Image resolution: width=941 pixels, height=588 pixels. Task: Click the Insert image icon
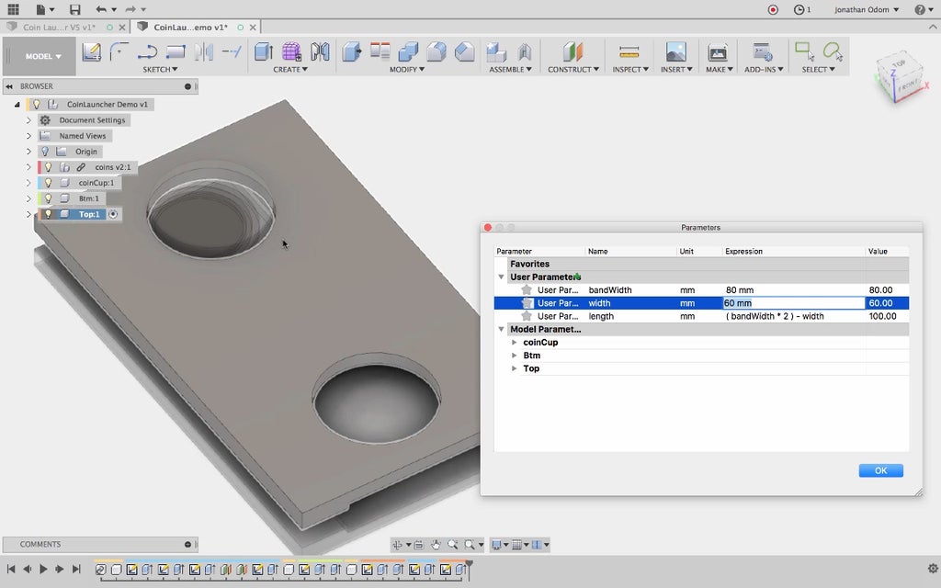coord(675,52)
